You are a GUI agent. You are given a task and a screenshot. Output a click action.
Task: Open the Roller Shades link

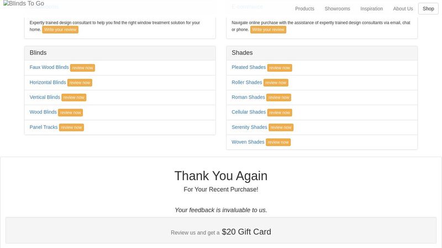(x=247, y=83)
